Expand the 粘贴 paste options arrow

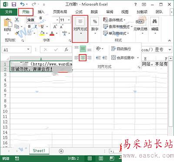click(8, 34)
